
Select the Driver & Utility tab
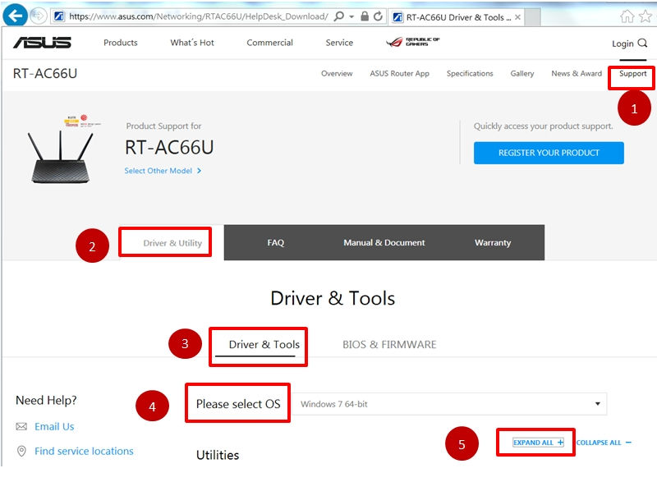click(172, 243)
